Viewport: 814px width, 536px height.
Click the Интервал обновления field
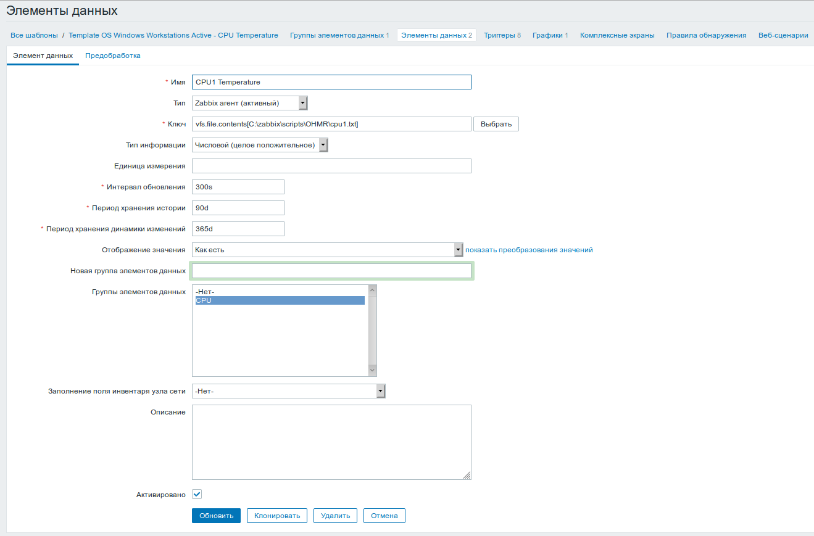238,187
